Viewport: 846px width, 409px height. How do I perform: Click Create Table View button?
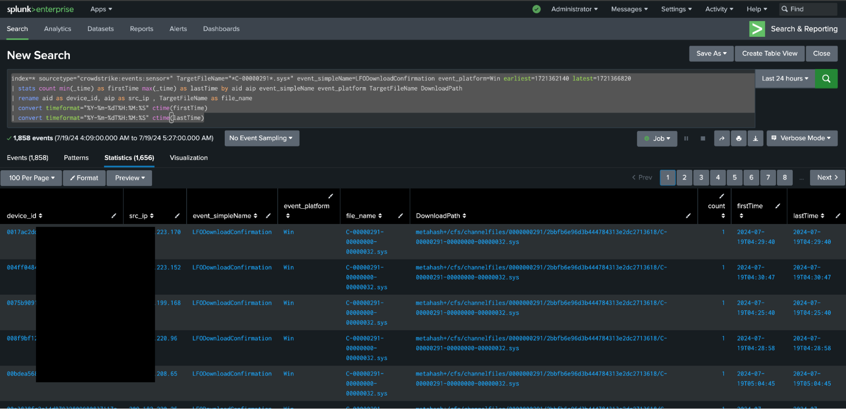769,54
